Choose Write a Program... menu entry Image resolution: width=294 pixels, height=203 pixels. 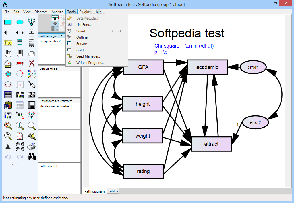point(97,63)
